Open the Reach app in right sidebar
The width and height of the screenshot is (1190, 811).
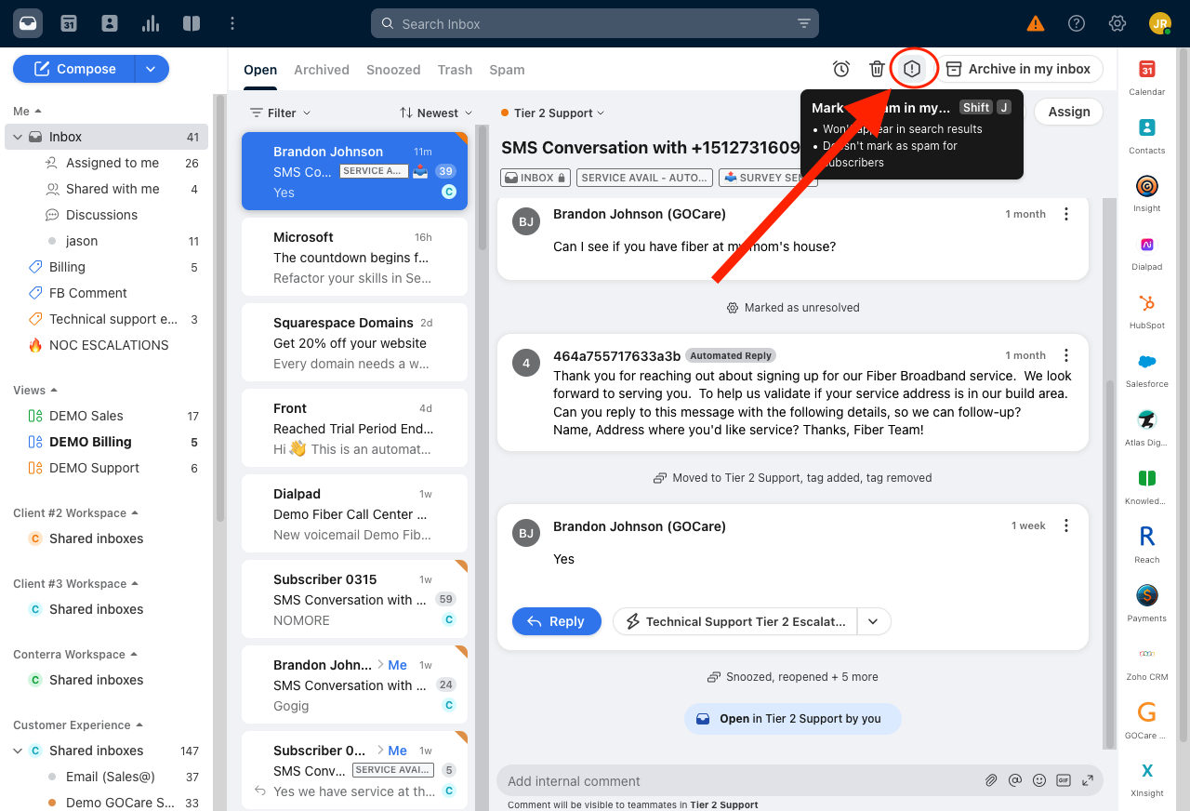pos(1147,546)
